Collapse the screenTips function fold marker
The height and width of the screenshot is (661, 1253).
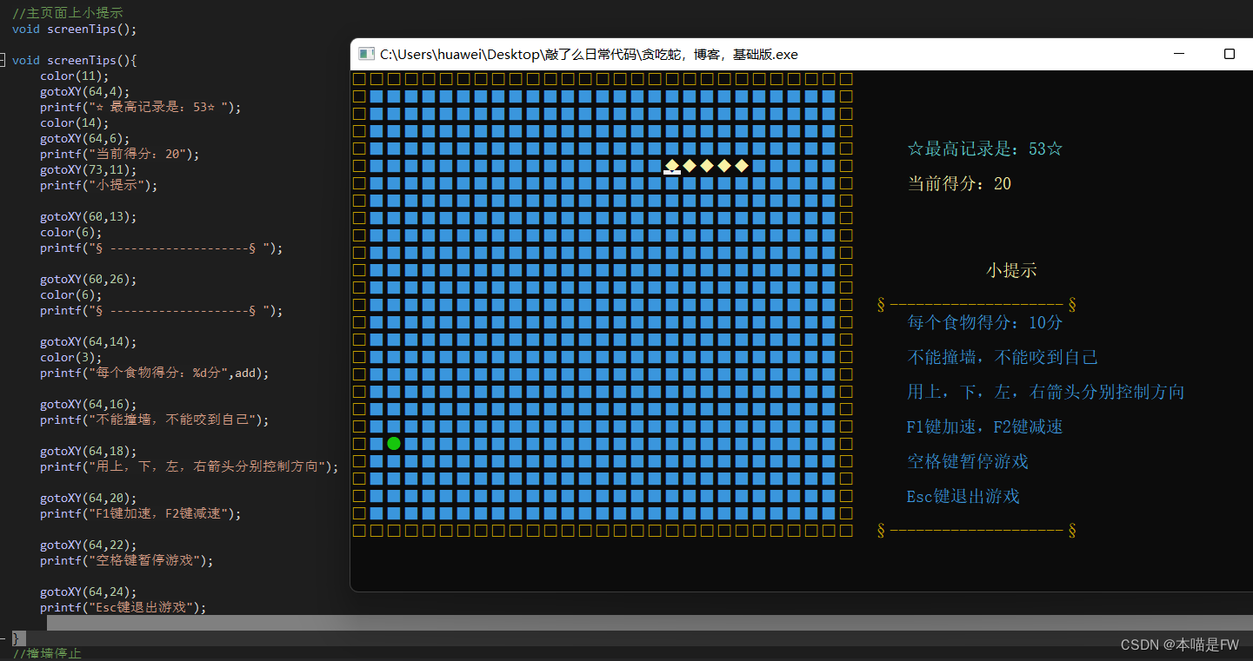[3, 60]
